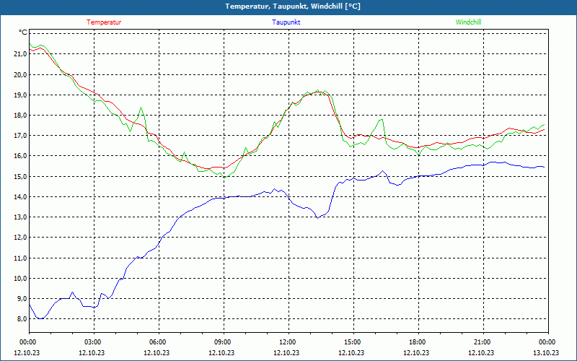The image size is (577, 361).
Task: Click the y-axis value '17,0'
Action: click(21, 136)
